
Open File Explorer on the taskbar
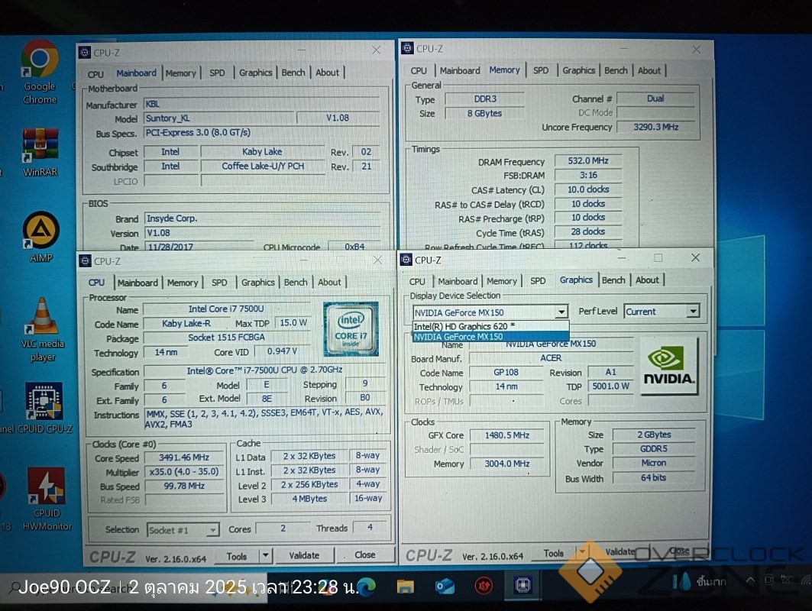coord(405,586)
